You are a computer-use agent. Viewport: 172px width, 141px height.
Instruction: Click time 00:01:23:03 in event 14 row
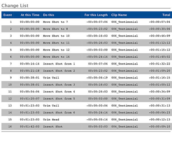pyautogui.click(x=30, y=113)
